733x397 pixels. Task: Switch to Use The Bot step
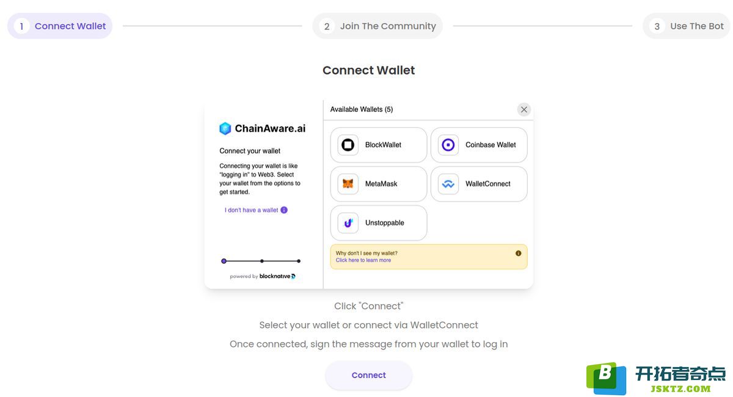click(x=687, y=26)
